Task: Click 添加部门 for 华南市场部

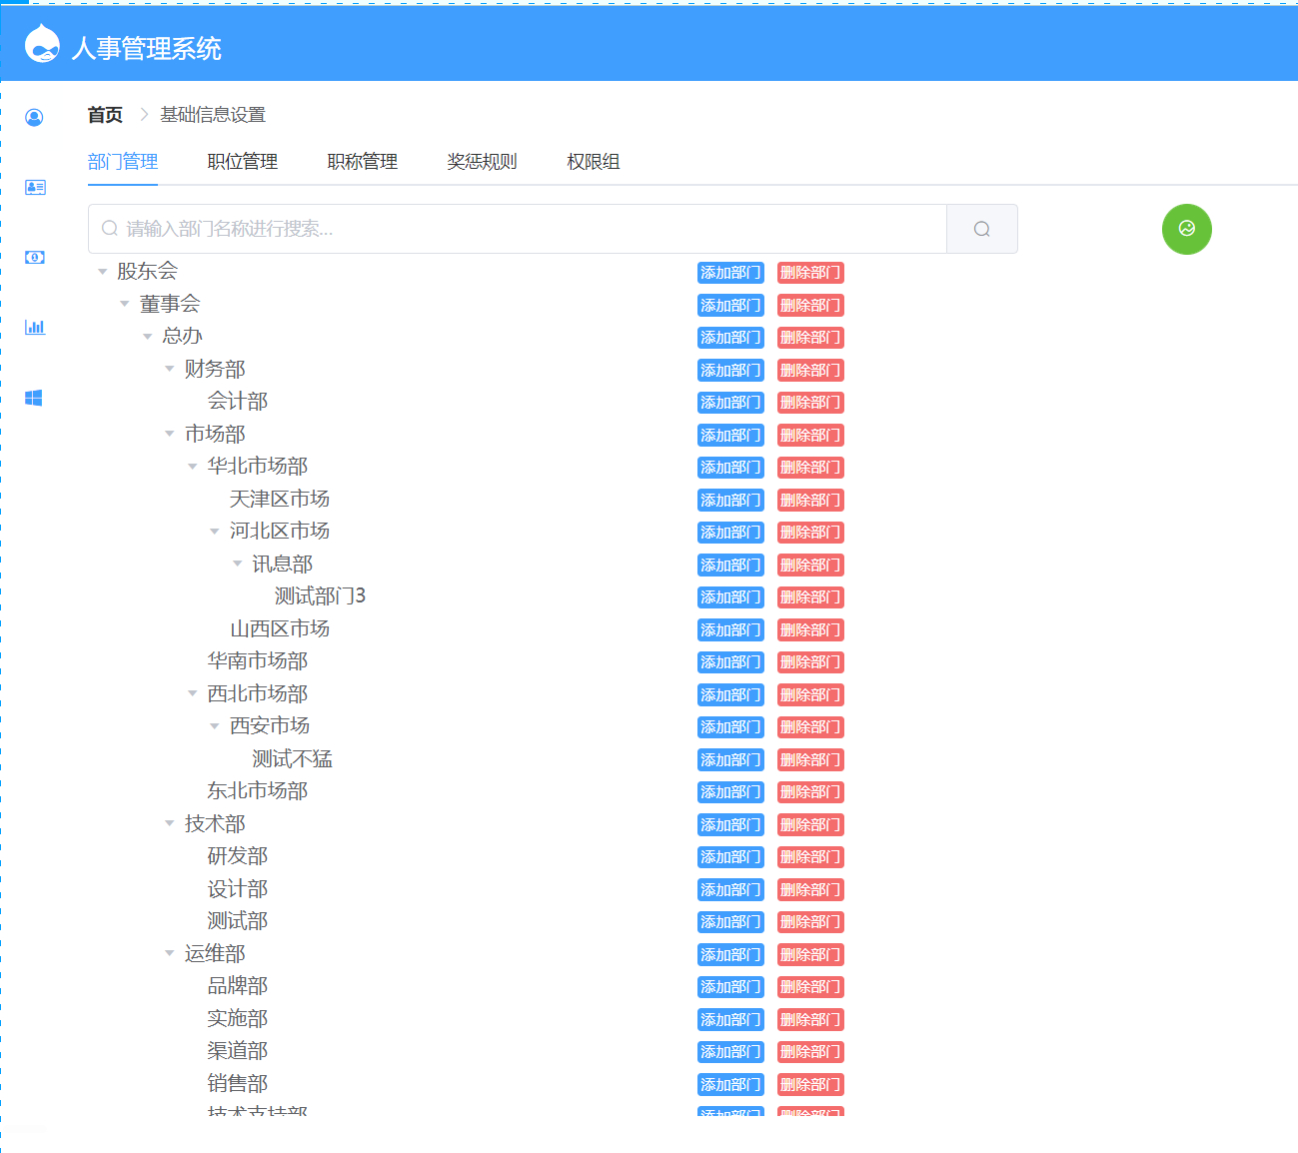Action: [x=730, y=662]
